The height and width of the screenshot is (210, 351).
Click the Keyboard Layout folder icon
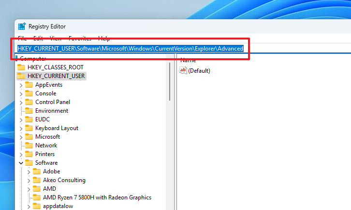29,128
